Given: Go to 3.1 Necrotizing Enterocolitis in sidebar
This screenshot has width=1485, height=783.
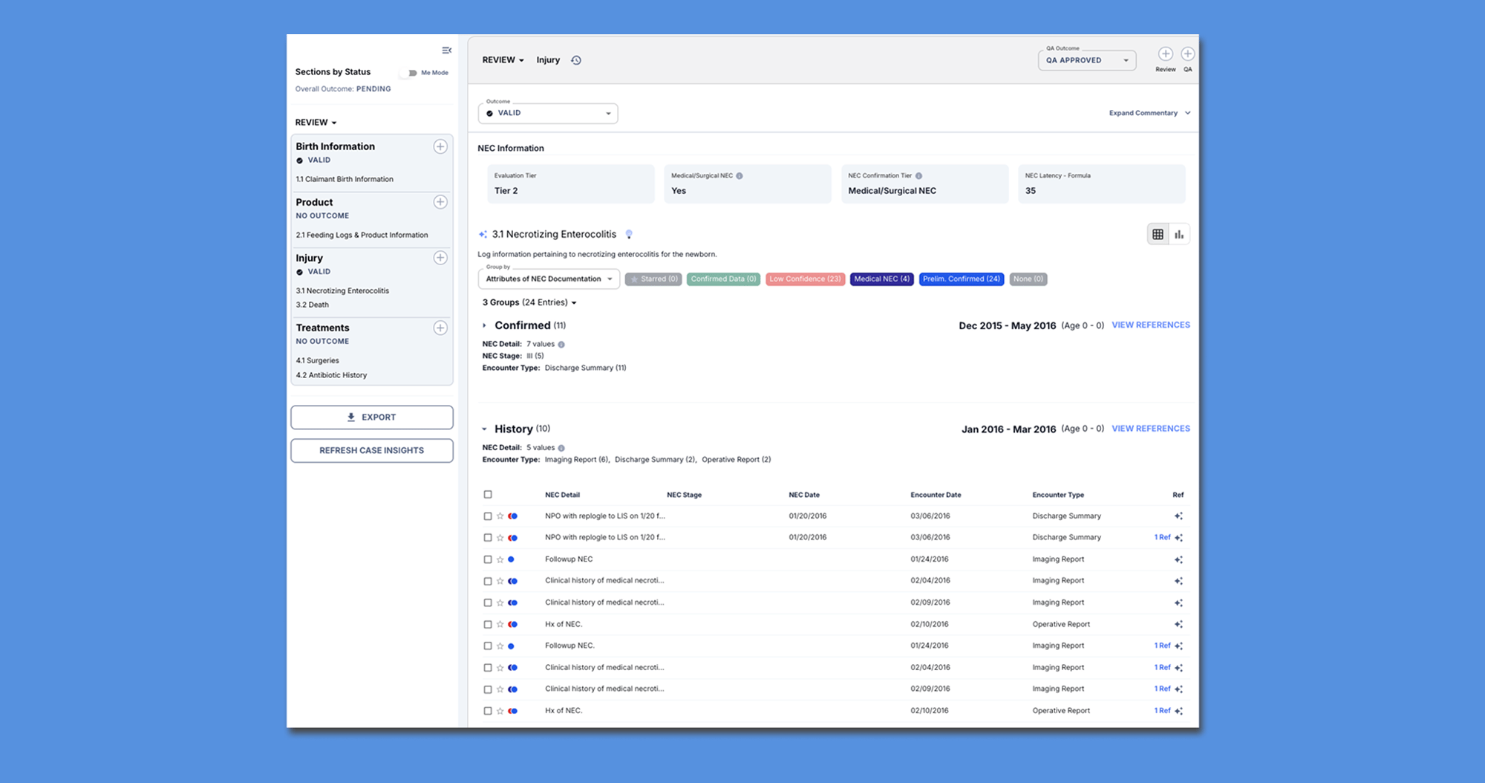Looking at the screenshot, I should [x=342, y=290].
